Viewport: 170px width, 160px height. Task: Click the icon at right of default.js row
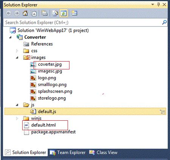click(162, 112)
